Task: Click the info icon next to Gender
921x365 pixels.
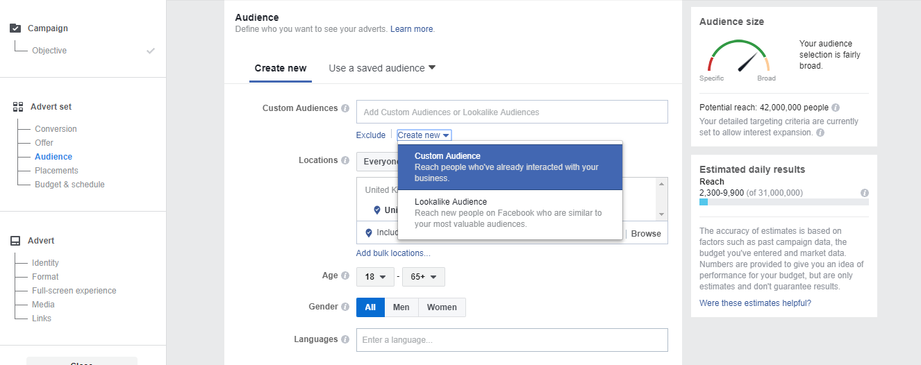Action: tap(345, 307)
